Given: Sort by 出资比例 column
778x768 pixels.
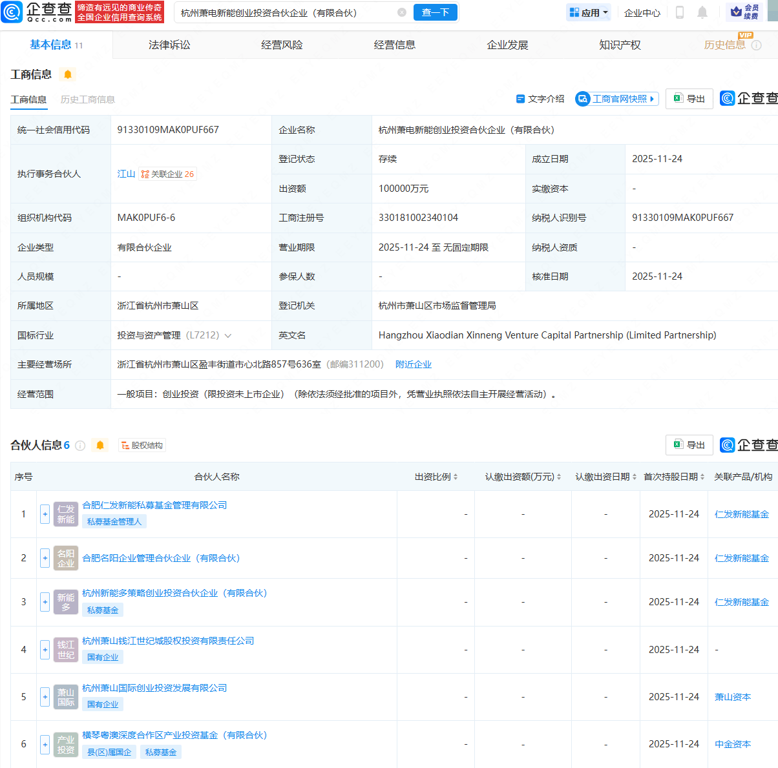Looking at the screenshot, I should click(x=436, y=477).
